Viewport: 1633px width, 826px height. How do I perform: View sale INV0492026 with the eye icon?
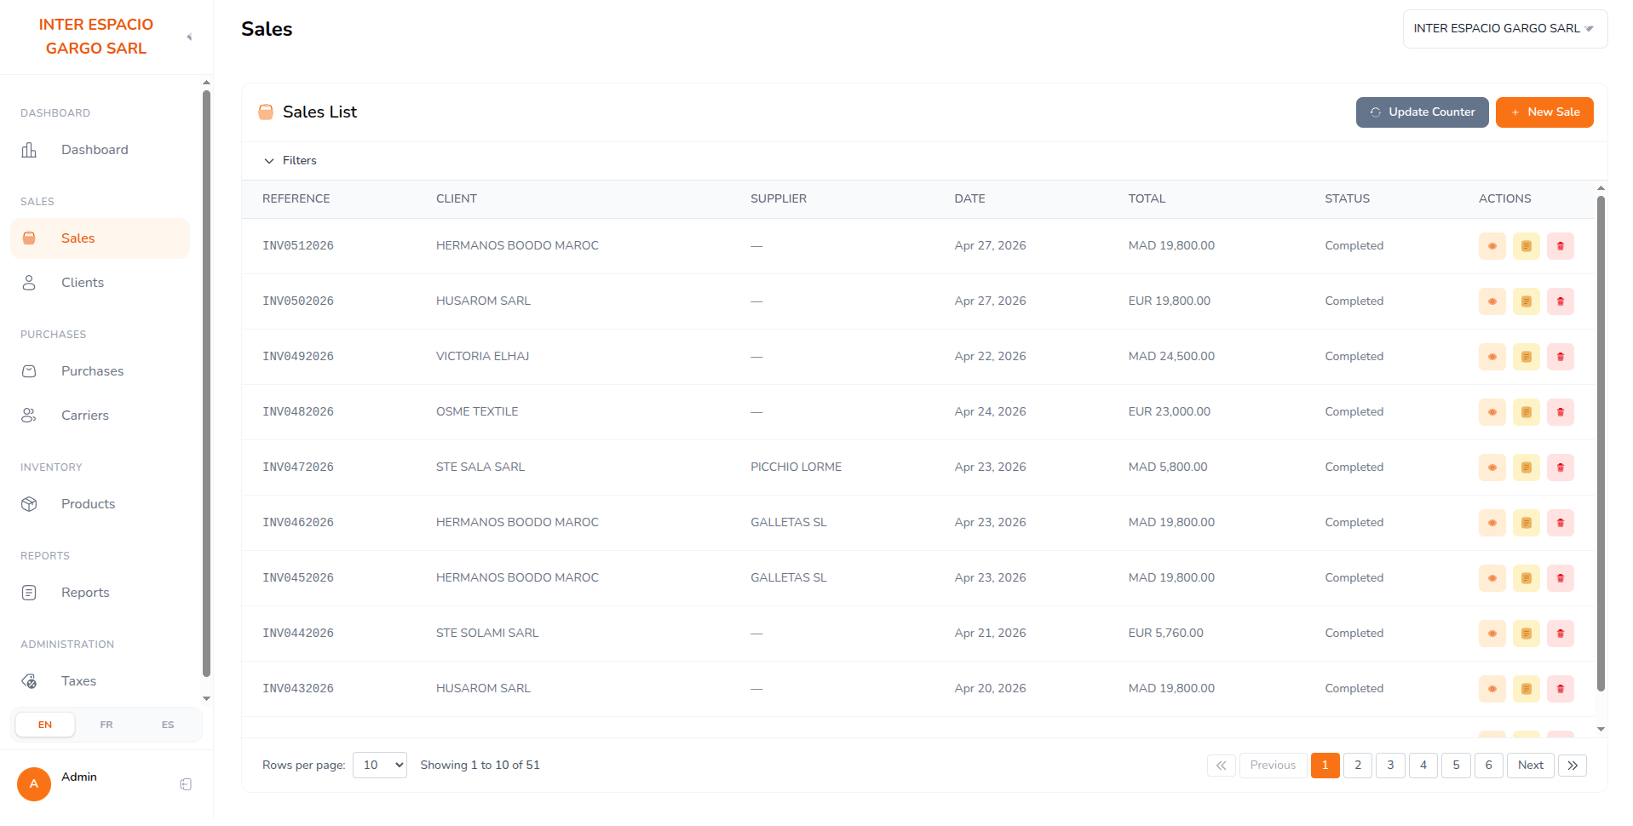[1492, 357]
